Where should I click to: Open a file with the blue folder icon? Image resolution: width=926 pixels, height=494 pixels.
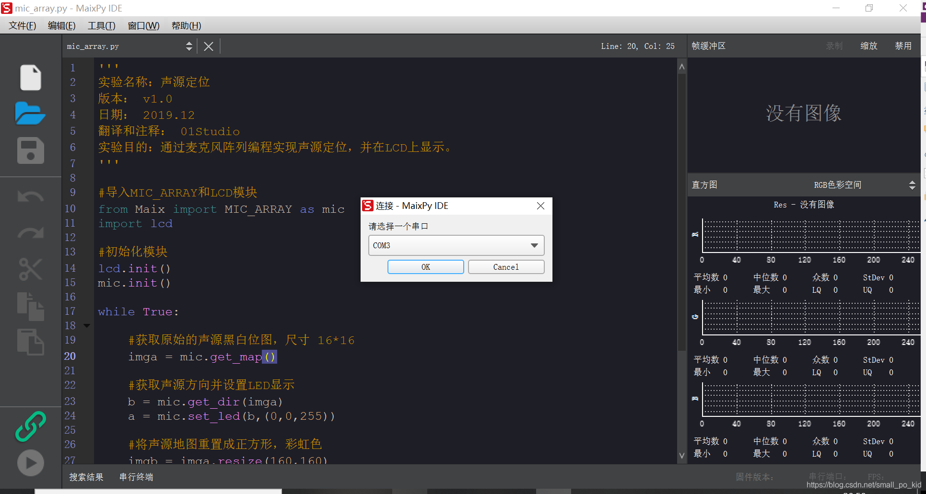click(30, 114)
